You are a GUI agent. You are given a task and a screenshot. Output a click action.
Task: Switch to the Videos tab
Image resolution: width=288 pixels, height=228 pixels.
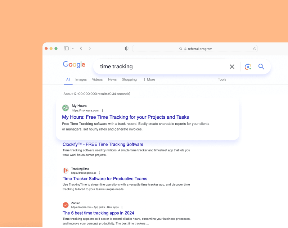(97, 79)
